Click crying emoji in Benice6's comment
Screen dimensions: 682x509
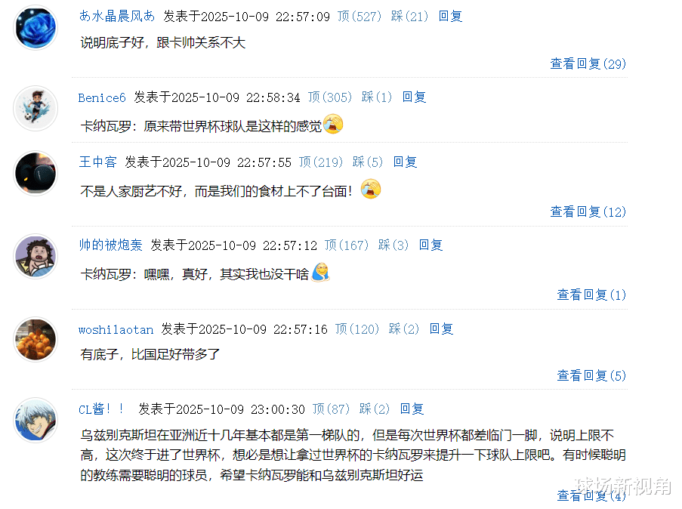point(333,124)
